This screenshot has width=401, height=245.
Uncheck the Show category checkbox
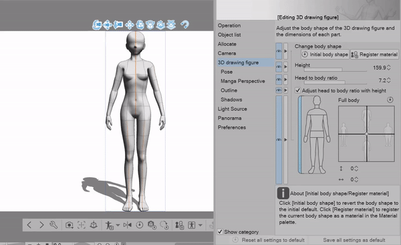(220, 232)
